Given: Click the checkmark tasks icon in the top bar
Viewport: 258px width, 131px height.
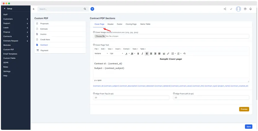Looking at the screenshot, I should pos(231,9).
